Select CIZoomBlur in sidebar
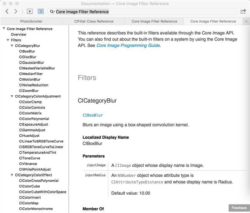 click(x=29, y=91)
